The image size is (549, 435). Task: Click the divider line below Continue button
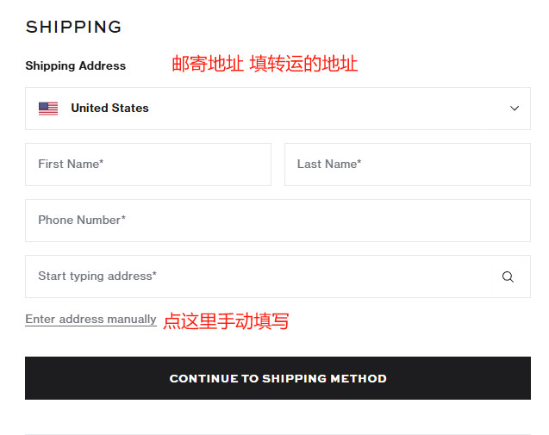pos(278,433)
